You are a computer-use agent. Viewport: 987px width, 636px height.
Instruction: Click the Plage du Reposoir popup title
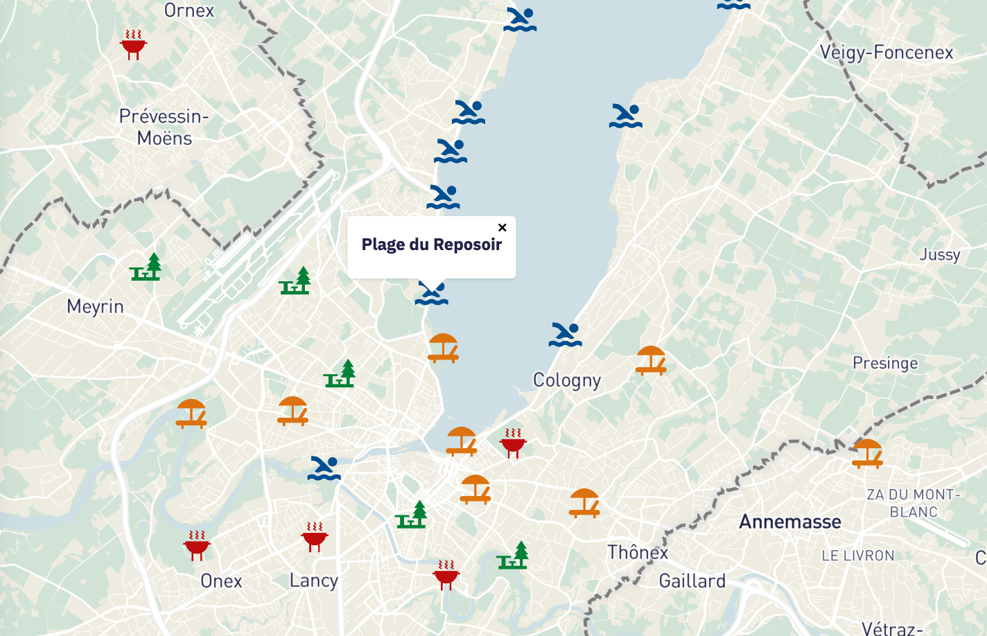pyautogui.click(x=431, y=245)
